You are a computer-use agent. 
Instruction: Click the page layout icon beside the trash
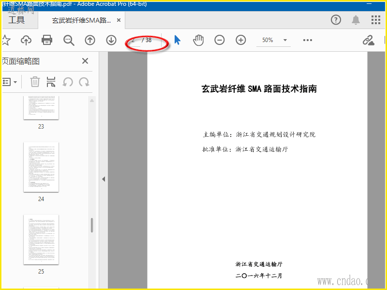pos(51,82)
